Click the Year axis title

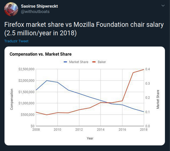coord(90,138)
